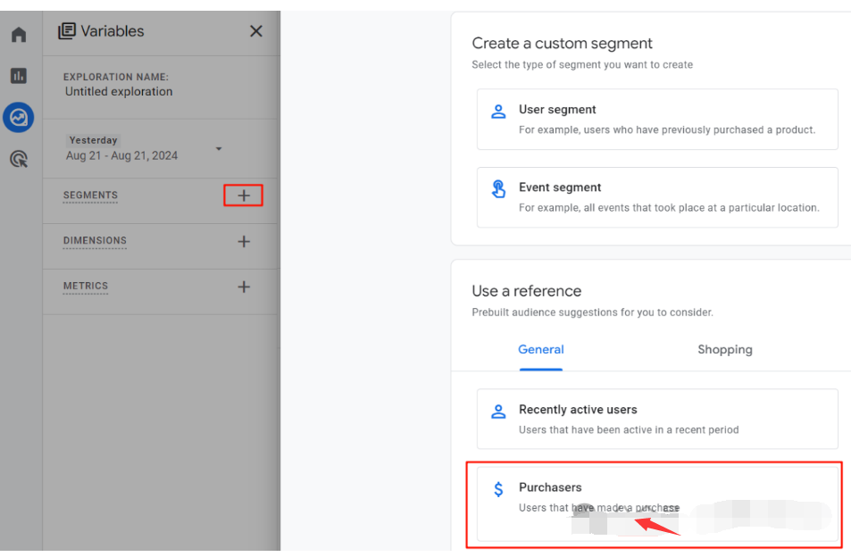Choose Event segment option
Viewport: 851px width, 557px height.
click(x=657, y=196)
